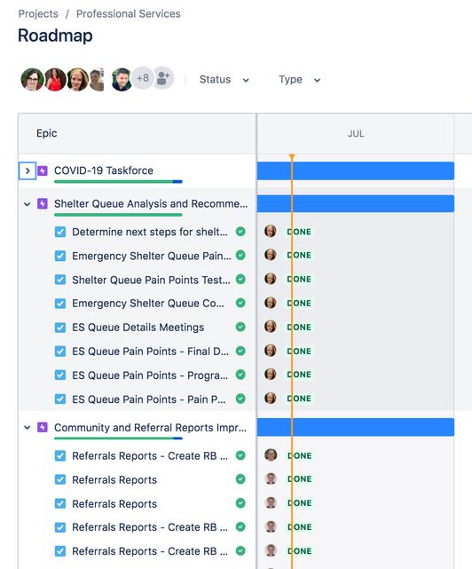The image size is (472, 569).
Task: Open the +8 more members avatar
Action: [x=142, y=78]
